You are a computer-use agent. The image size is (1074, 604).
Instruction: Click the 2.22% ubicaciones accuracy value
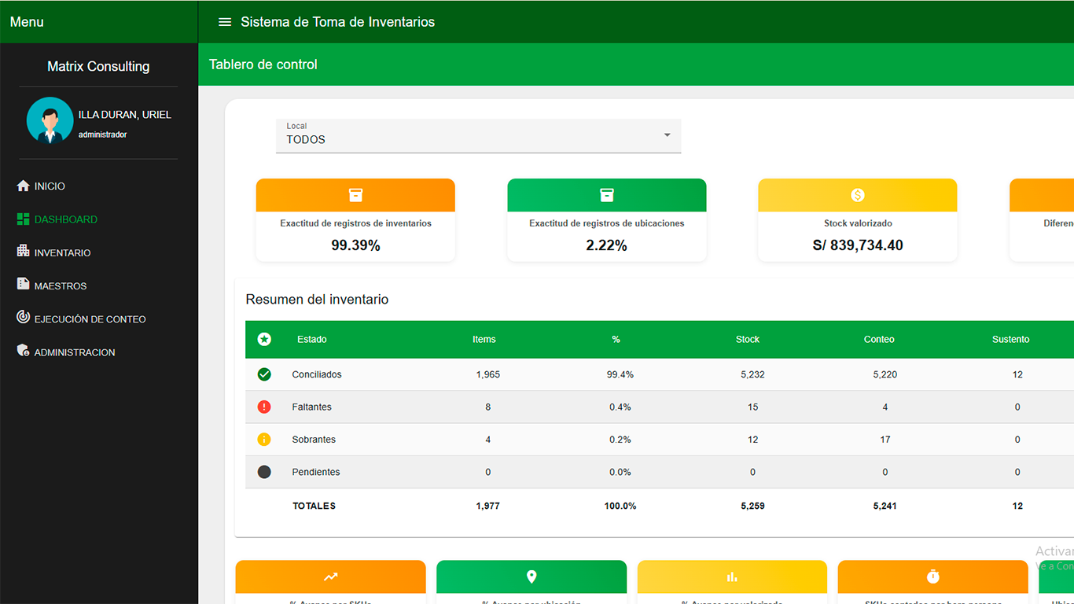coord(606,245)
